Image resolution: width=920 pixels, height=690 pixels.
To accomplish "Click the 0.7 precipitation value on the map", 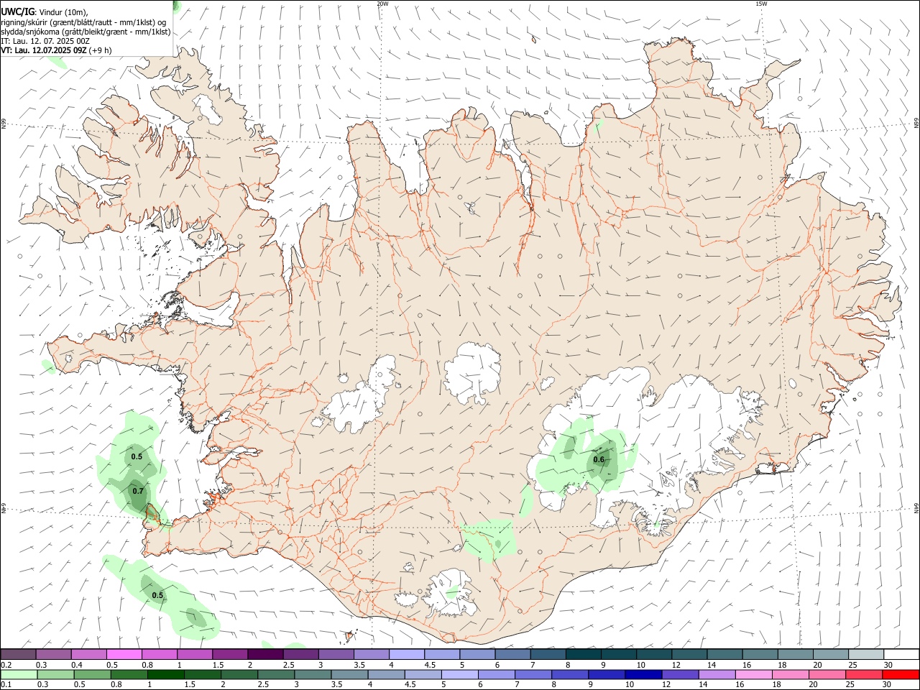I will click(138, 491).
